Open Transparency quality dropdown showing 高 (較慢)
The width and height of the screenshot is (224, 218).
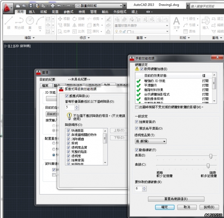click(x=151, y=141)
